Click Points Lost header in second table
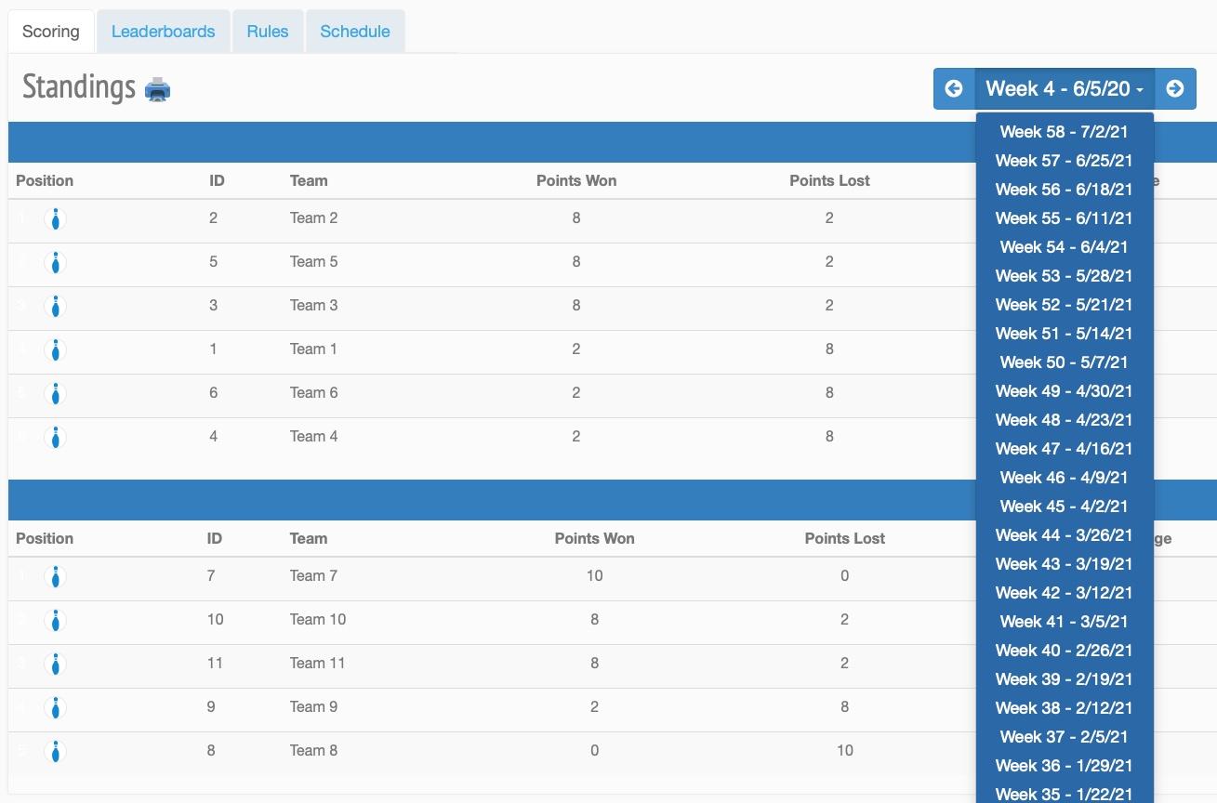Viewport: 1217px width, 803px height. pos(845,539)
